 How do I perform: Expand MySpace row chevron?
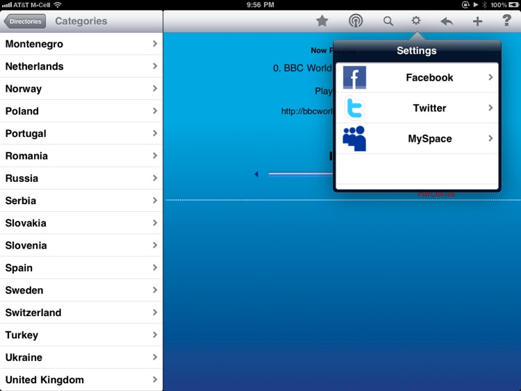coord(490,138)
